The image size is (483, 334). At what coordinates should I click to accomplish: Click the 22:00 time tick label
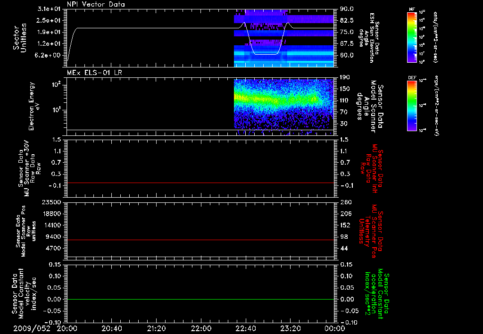tap(201, 328)
